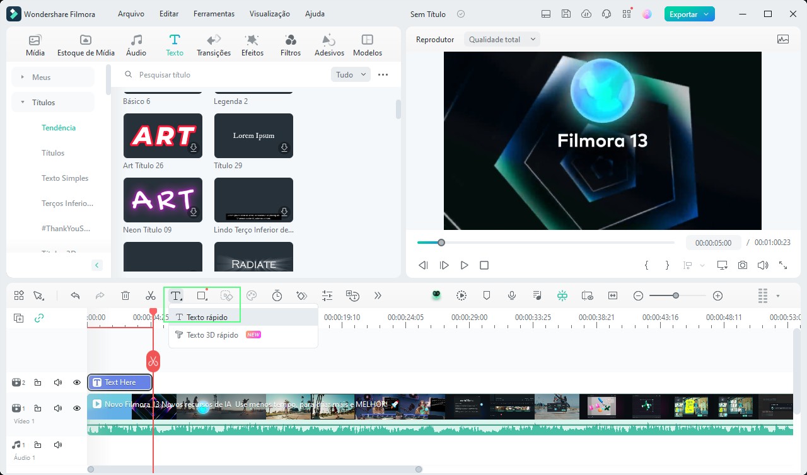This screenshot has height=475, width=807.
Task: Click the quick text T tool icon
Action: click(177, 295)
